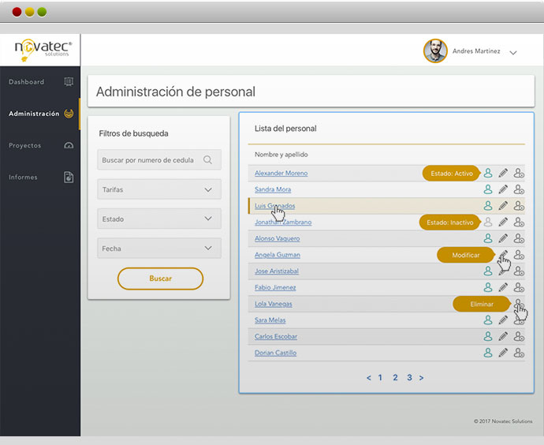Click the Dorian Castillo link

[x=275, y=353]
